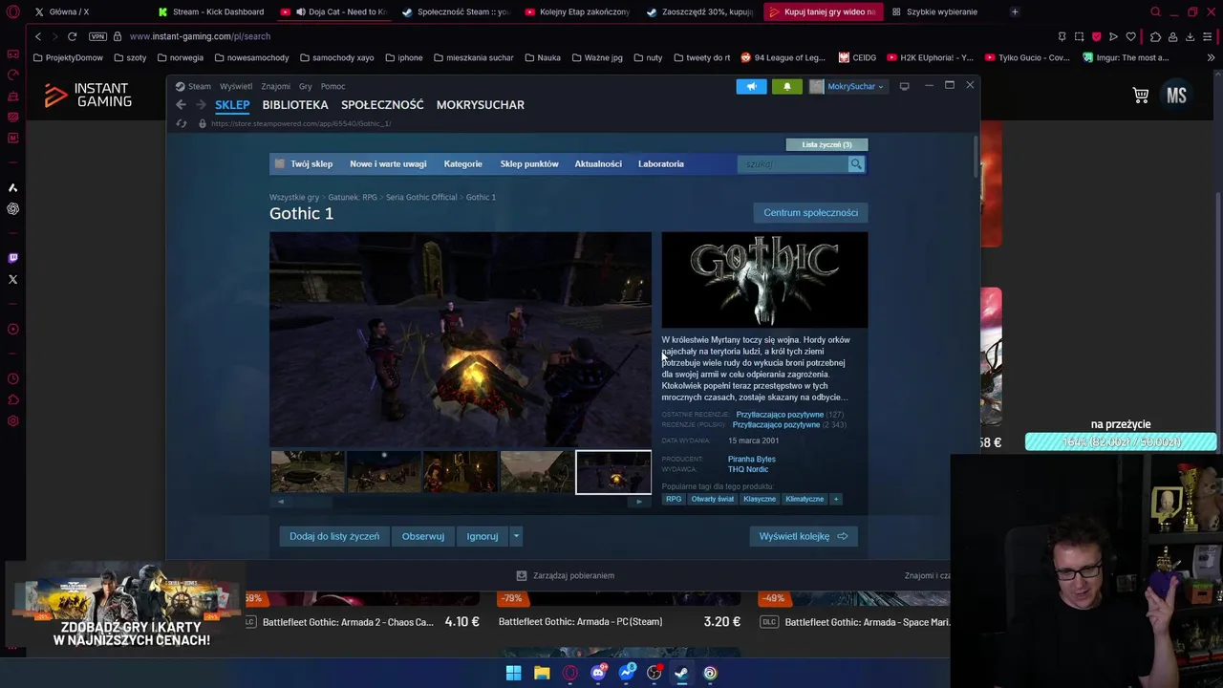Toggle Steam Big Picture mode icon
Image resolution: width=1223 pixels, height=688 pixels.
point(904,86)
